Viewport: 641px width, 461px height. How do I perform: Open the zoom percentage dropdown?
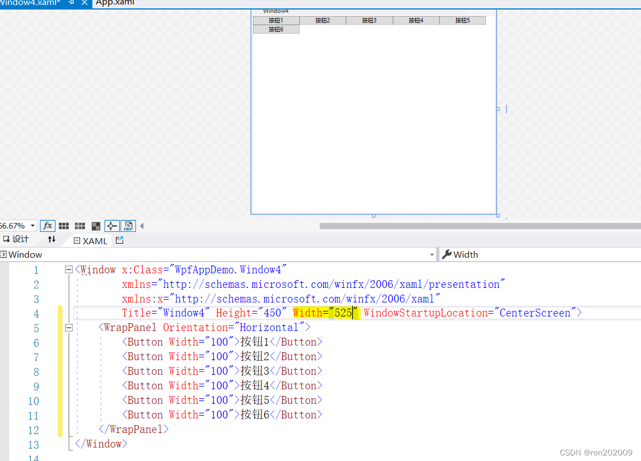coord(32,225)
